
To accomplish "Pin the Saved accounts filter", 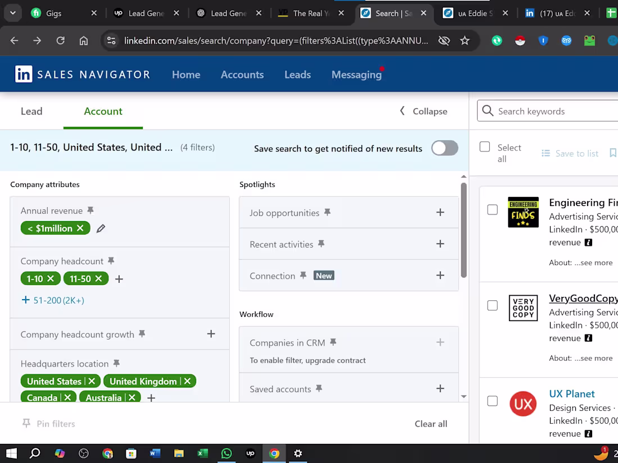I will pos(319,388).
